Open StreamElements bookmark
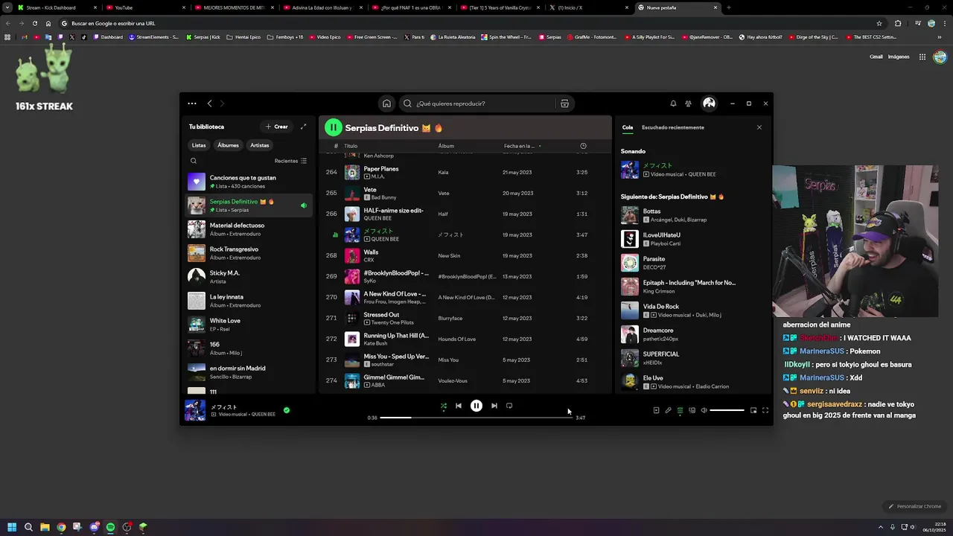Viewport: 953px width, 536px height. tap(153, 36)
